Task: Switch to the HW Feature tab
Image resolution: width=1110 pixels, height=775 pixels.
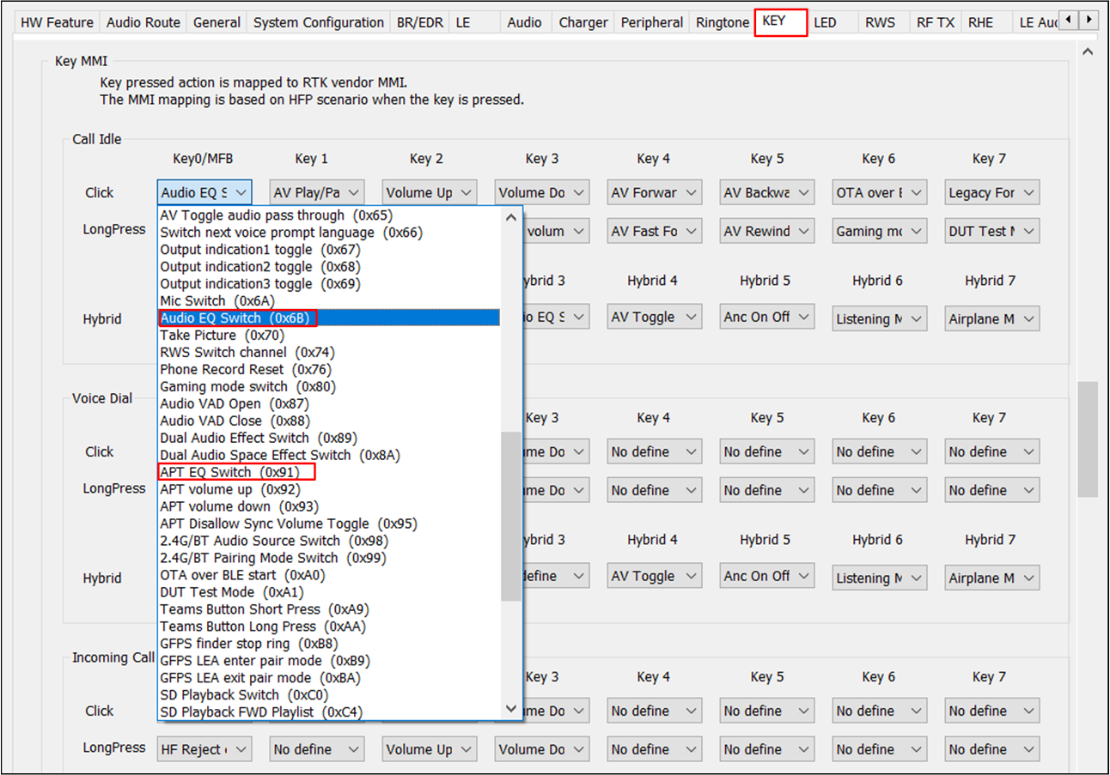Action: click(57, 22)
